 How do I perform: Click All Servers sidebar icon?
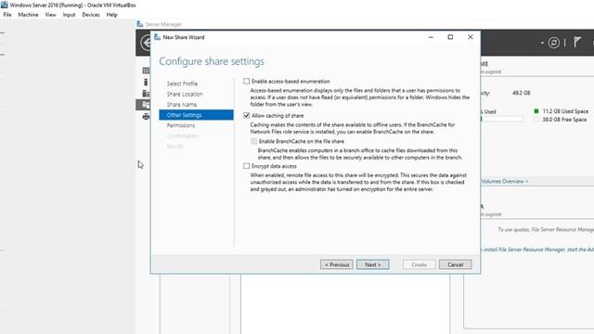(146, 94)
